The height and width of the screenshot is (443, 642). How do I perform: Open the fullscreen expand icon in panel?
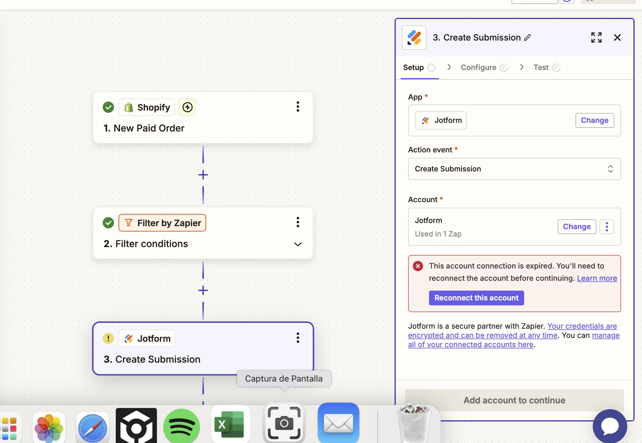(x=596, y=37)
